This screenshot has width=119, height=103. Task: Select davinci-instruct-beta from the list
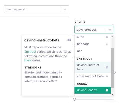(x=93, y=67)
